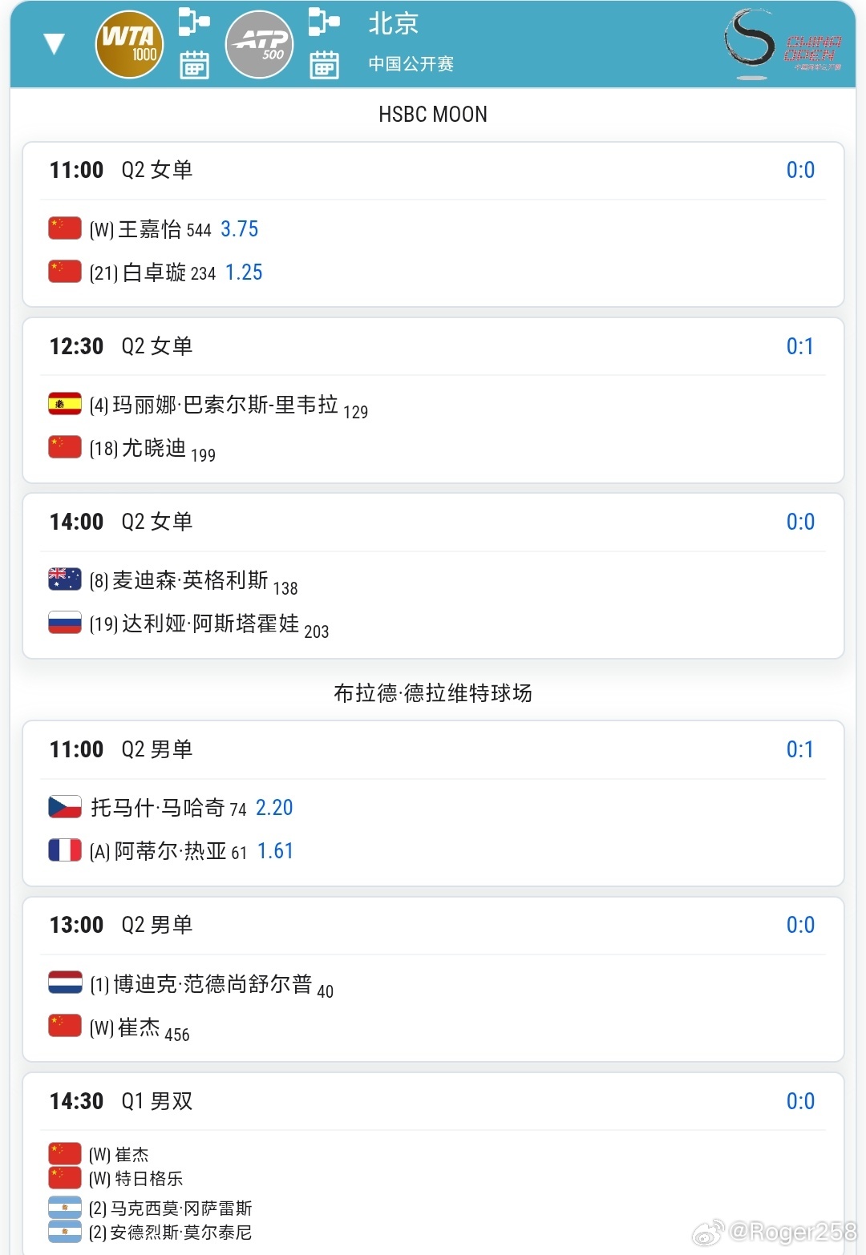The height and width of the screenshot is (1255, 866).
Task: Select odds 1.25 for 白卓璇
Action: pyautogui.click(x=244, y=272)
